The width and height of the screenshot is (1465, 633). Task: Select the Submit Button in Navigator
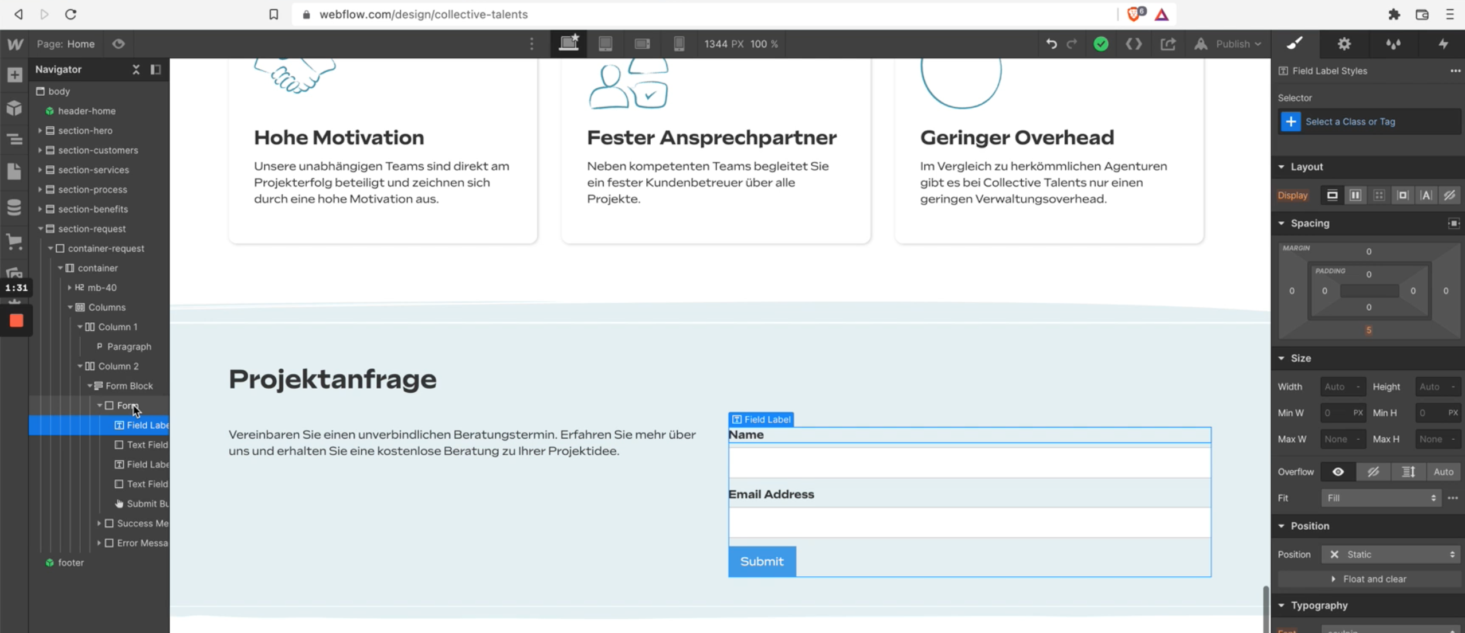[142, 503]
